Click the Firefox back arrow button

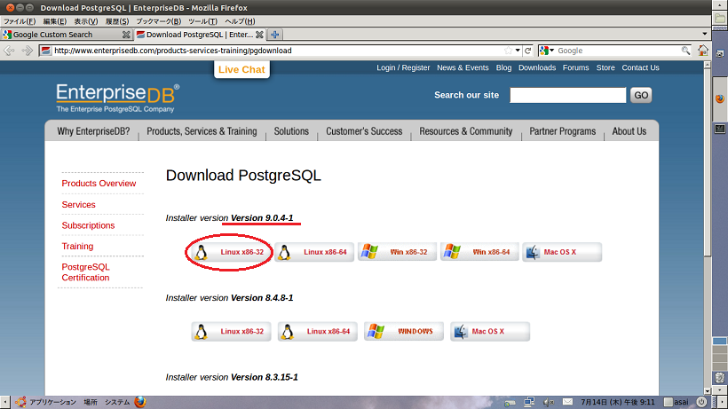click(9, 51)
